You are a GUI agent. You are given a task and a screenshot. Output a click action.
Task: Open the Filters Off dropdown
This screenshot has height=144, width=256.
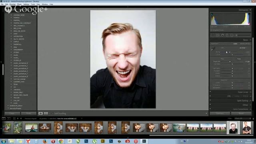pos(242,118)
